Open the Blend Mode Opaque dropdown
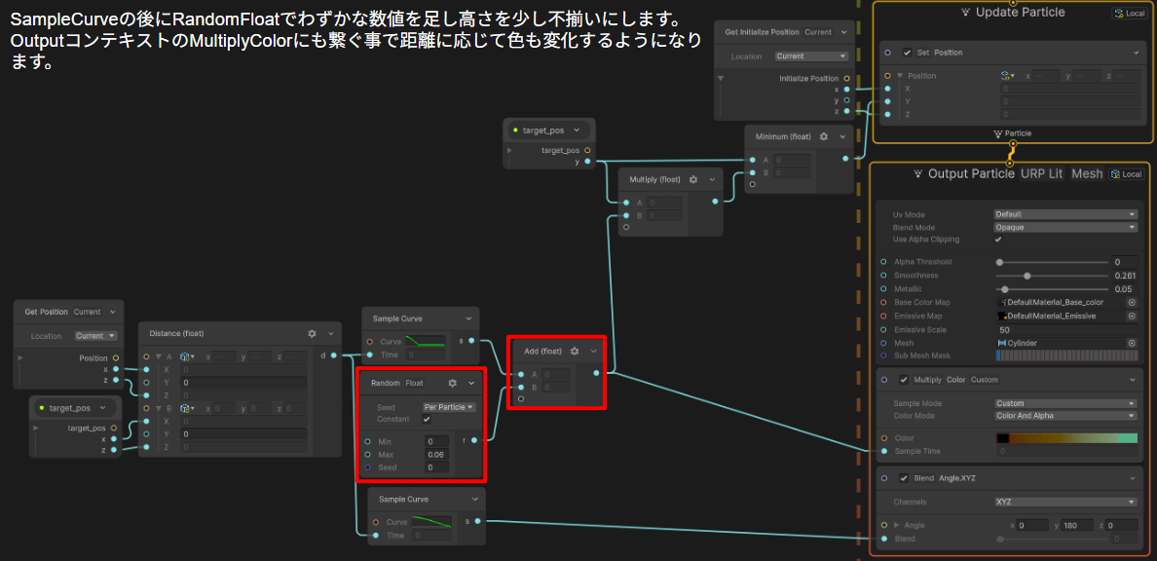The height and width of the screenshot is (561, 1157). [x=1065, y=227]
